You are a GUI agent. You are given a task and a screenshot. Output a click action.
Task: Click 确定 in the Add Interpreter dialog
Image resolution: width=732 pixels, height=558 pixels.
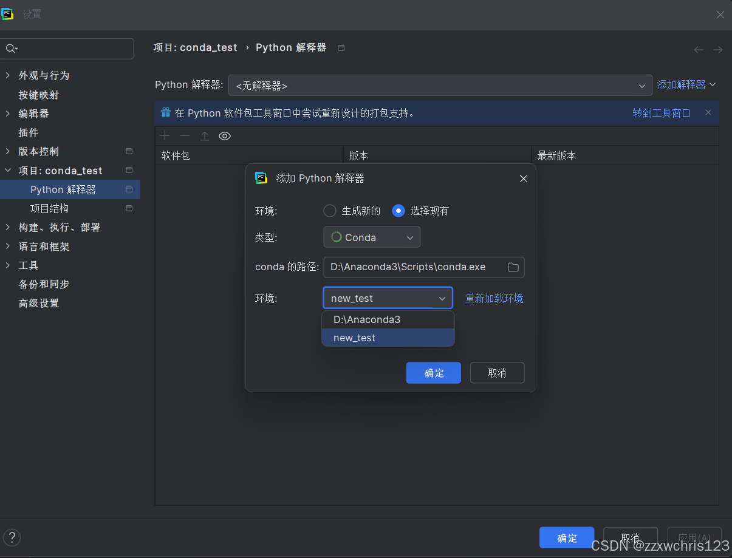point(434,373)
